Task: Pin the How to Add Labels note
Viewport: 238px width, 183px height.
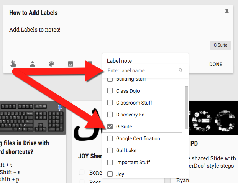Action: (227, 12)
